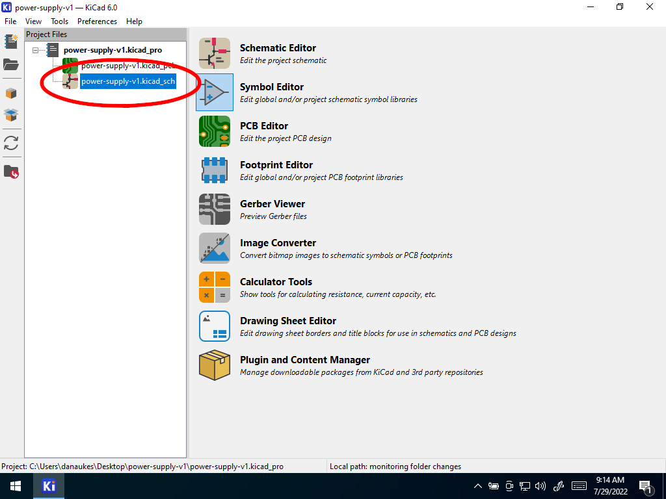Open Plugin and Content Manager icon

pos(215,365)
